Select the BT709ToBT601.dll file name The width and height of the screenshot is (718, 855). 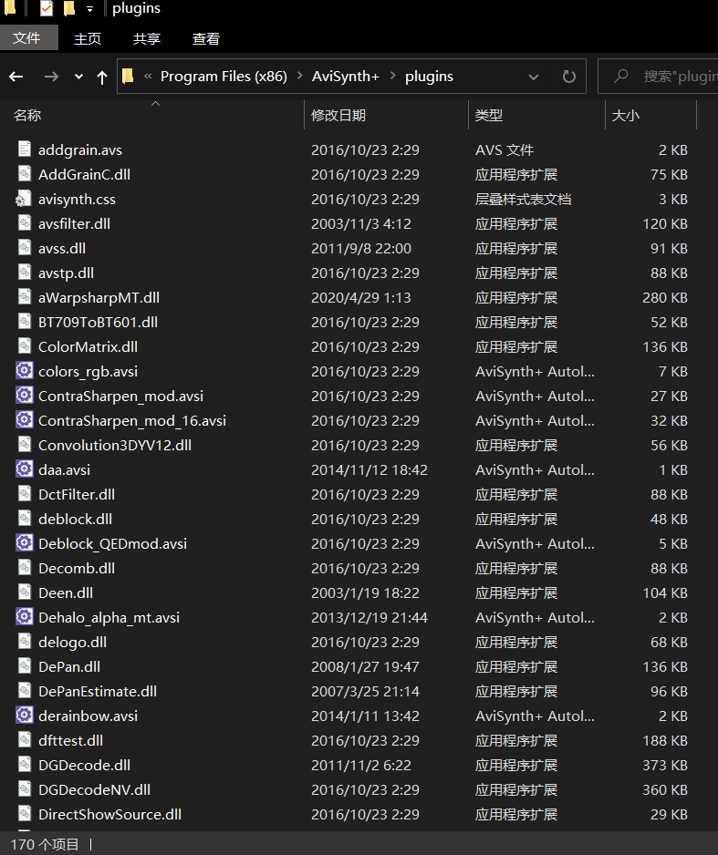tap(98, 323)
